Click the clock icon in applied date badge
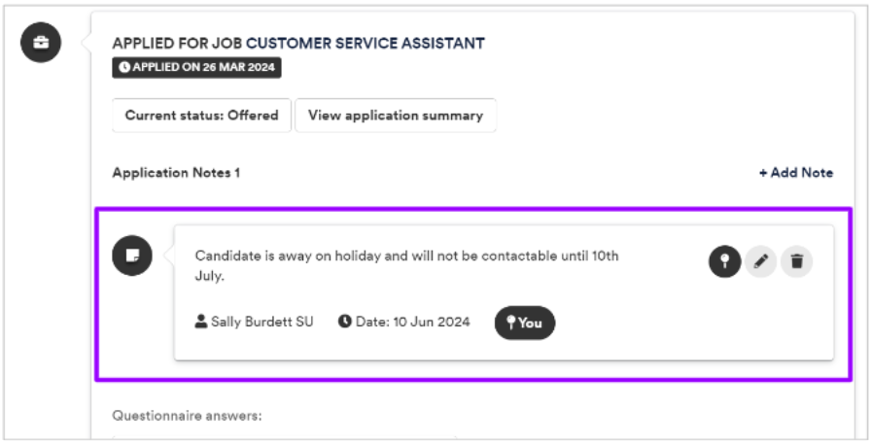Screen dimensions: 872x441 coord(124,67)
